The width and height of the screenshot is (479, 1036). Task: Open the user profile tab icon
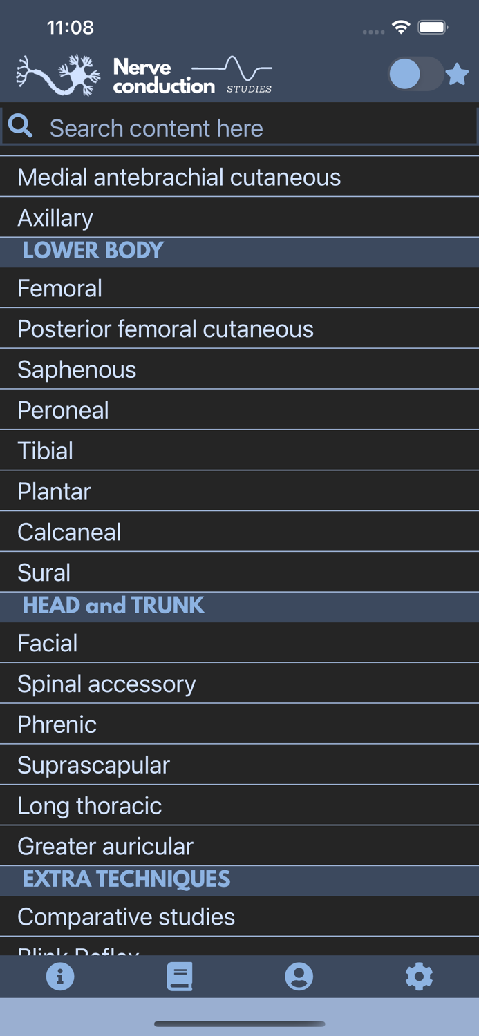click(x=299, y=976)
